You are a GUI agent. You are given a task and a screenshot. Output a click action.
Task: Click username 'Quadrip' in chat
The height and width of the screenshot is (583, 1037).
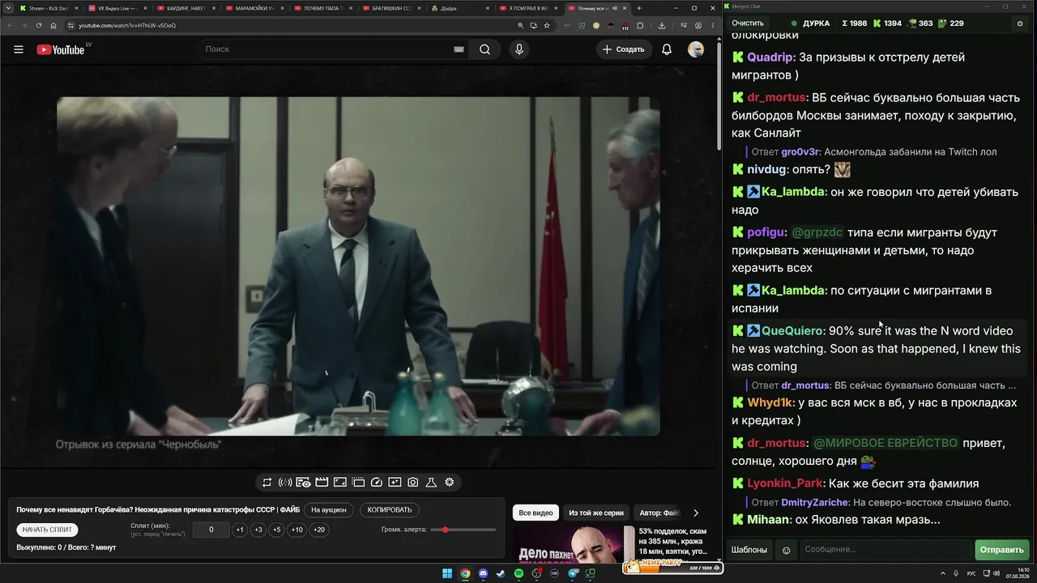770,57
